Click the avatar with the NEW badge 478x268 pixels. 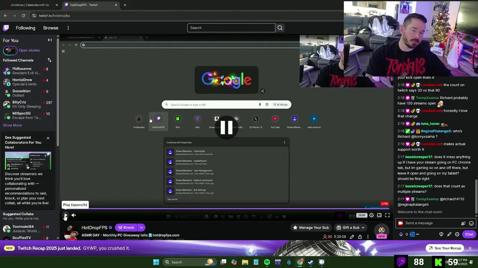click(381, 231)
